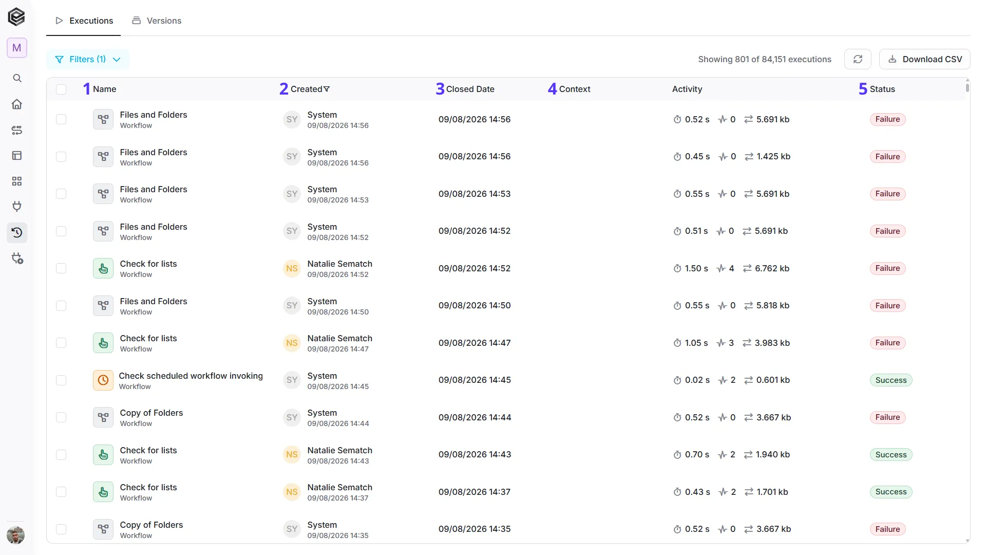Click the clock icon of Check scheduled workflow invoking
The width and height of the screenshot is (986, 555).
pyautogui.click(x=103, y=380)
